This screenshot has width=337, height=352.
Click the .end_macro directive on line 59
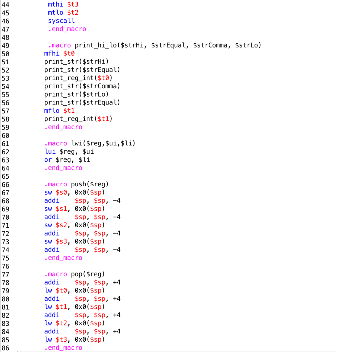tap(63, 127)
